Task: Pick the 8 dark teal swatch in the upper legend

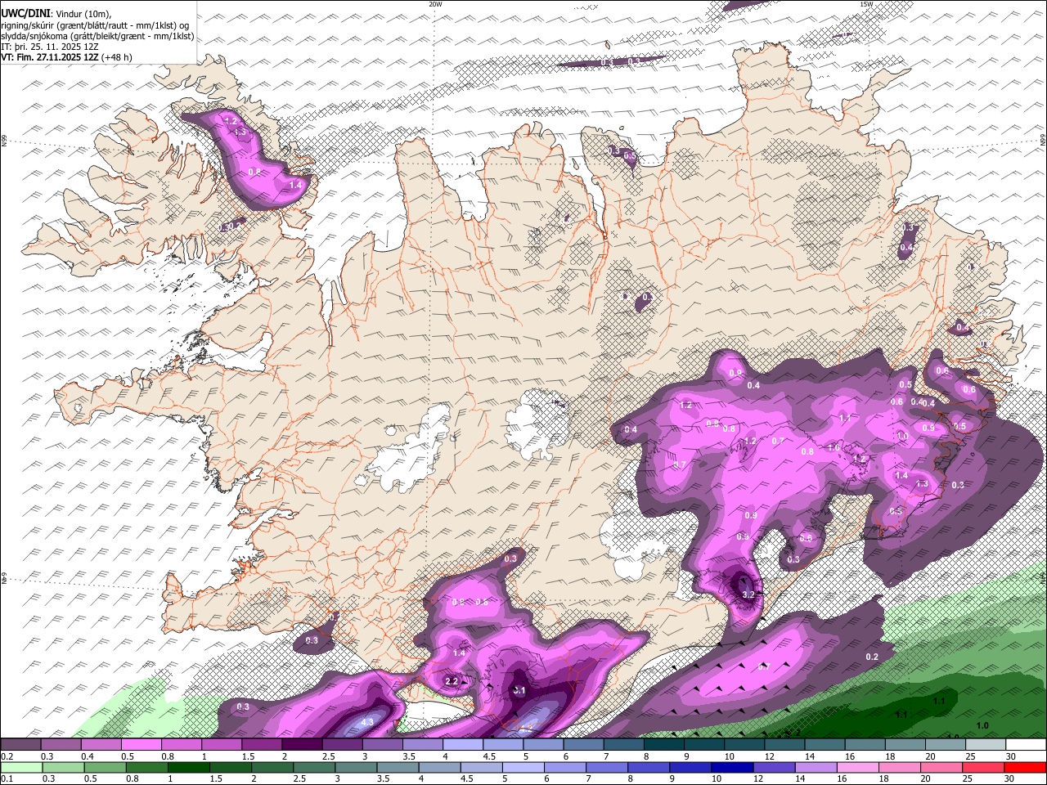Action: tap(664, 744)
